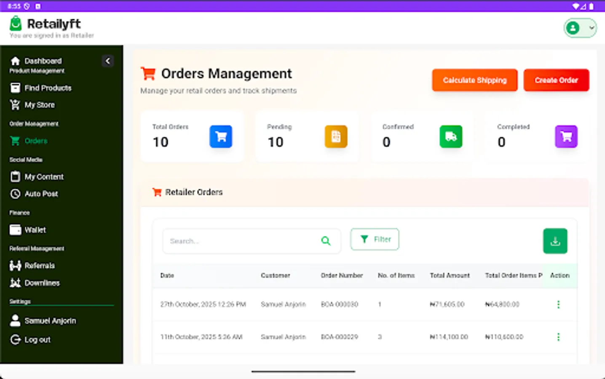Open the Wallet icon in sidebar

(15, 230)
